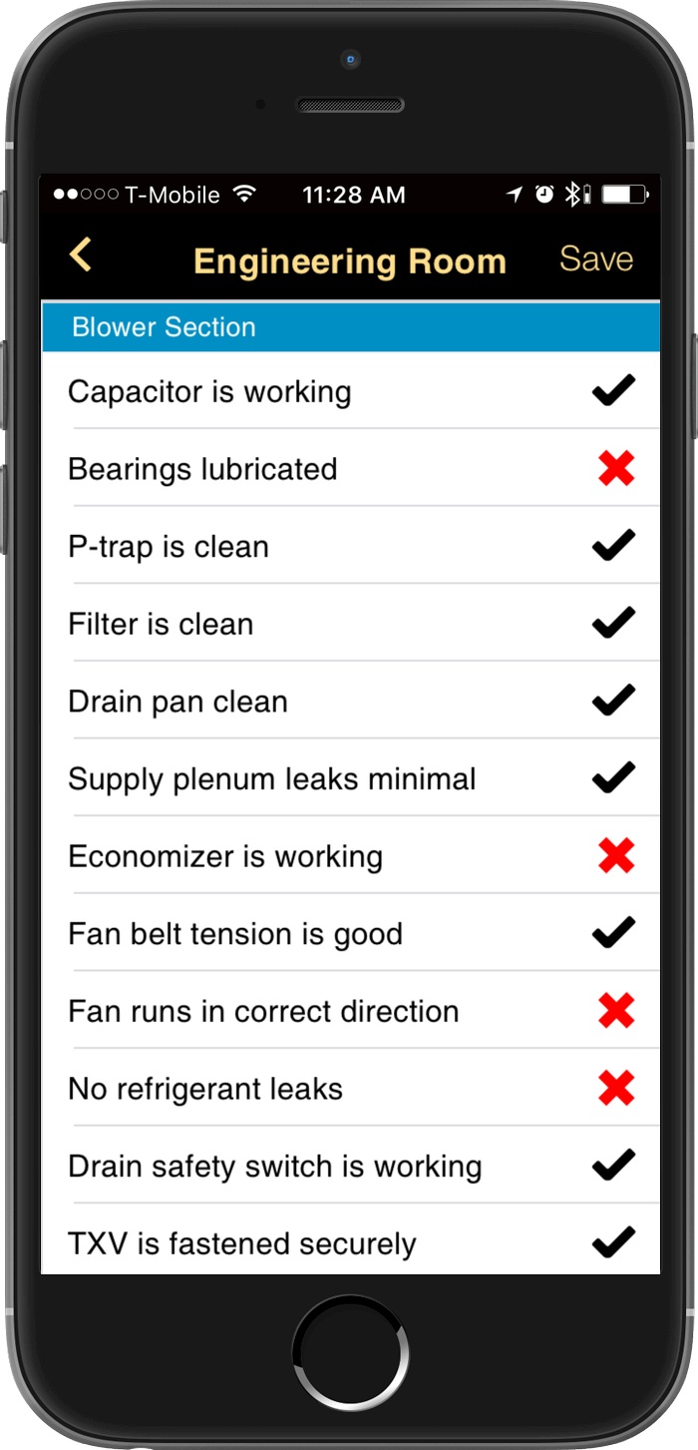Screen dimensions: 698x1450
Task: Select the checkmark beside Fan belt tension is good
Action: [x=613, y=933]
